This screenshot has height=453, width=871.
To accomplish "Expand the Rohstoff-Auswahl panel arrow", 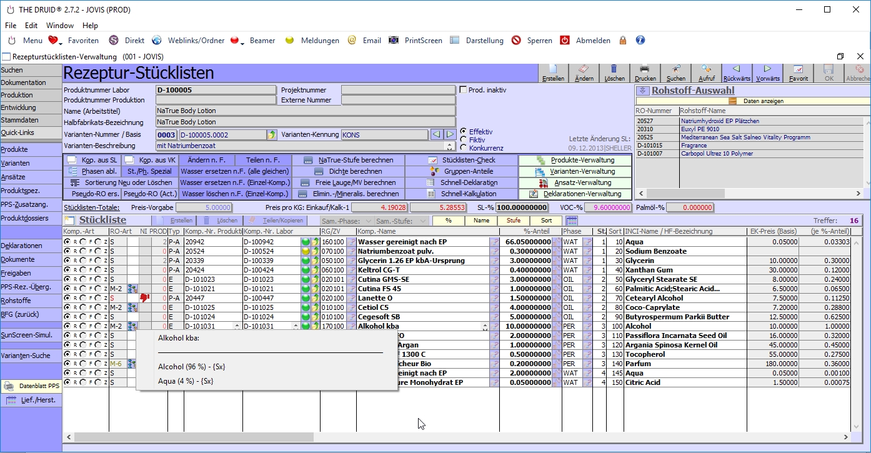I will 642,91.
